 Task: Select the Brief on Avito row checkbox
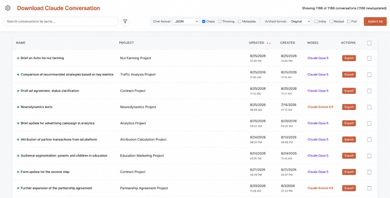369,58
